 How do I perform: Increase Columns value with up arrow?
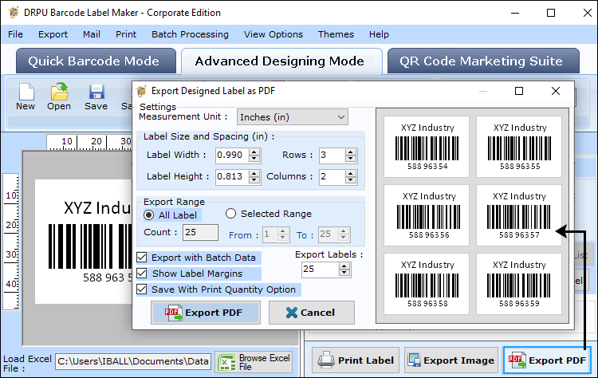coord(351,173)
